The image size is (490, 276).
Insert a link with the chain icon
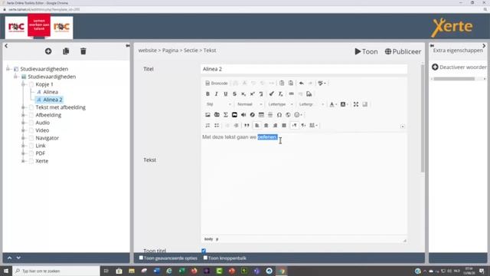(x=291, y=94)
